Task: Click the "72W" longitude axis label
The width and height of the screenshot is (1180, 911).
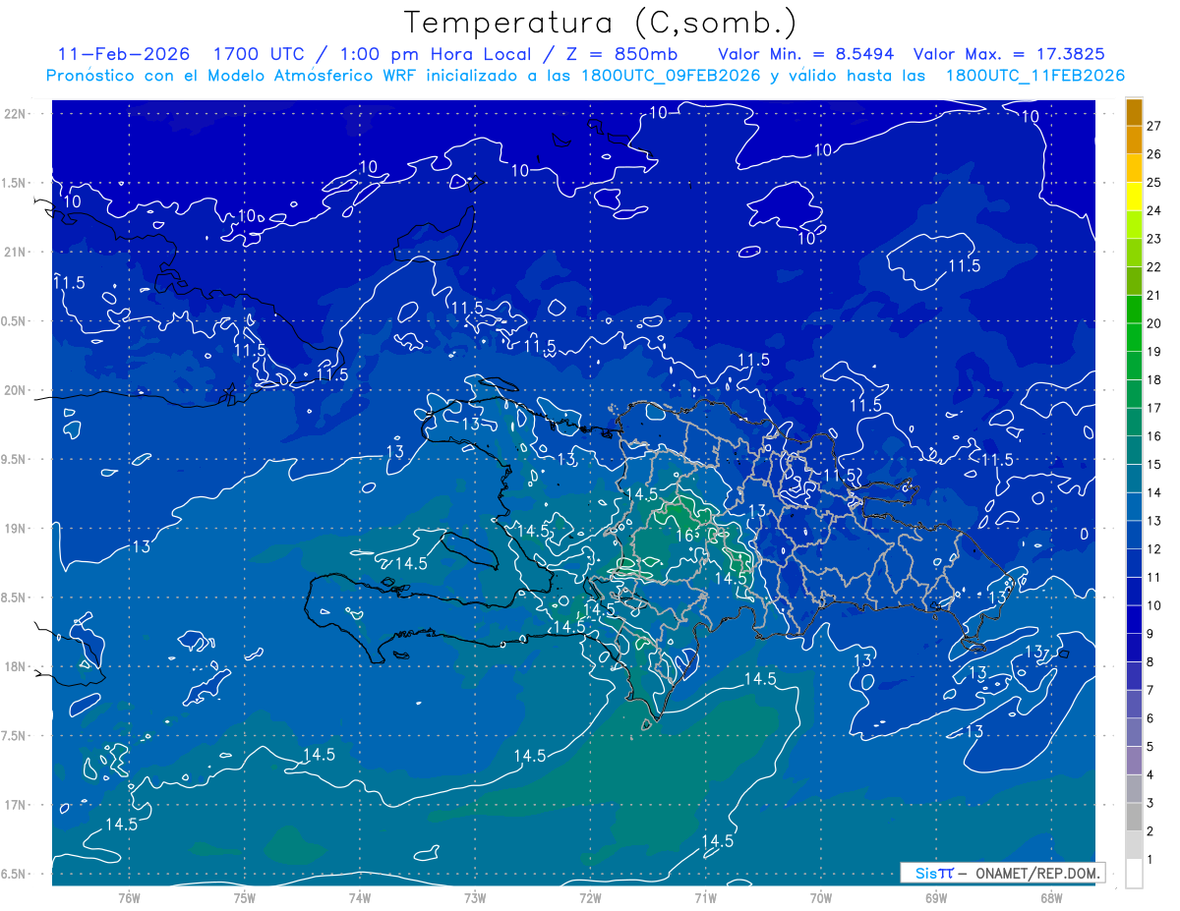Action: (x=590, y=897)
